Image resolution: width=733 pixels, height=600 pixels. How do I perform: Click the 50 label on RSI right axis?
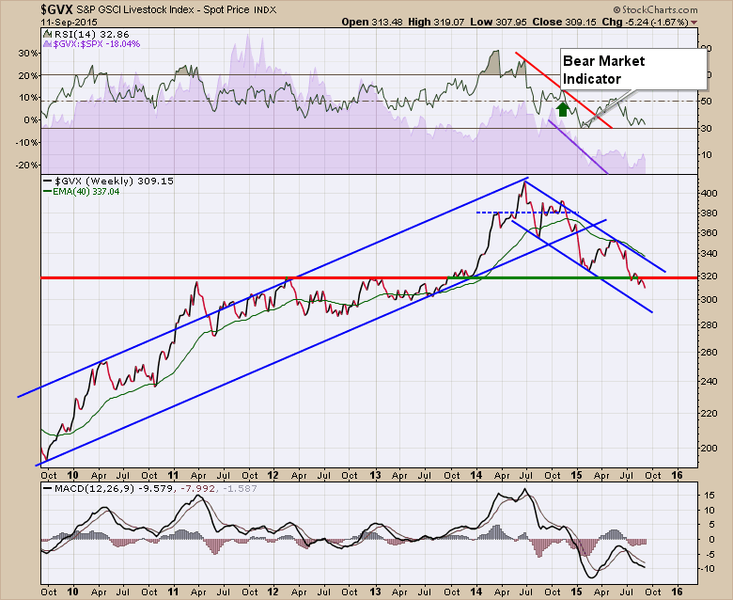[x=706, y=102]
